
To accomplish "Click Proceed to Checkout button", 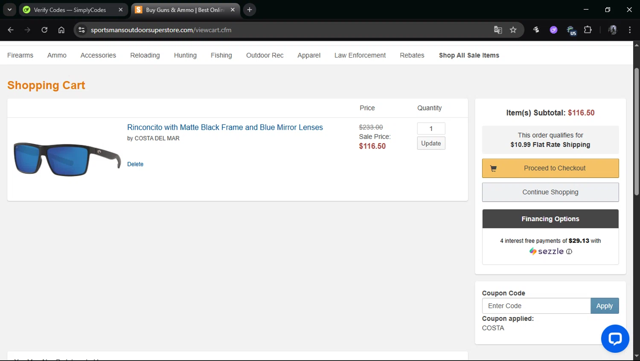I will coord(550,168).
